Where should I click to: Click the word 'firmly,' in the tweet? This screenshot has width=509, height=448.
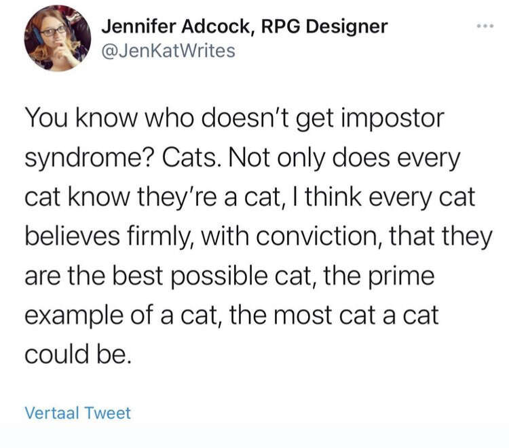[160, 237]
